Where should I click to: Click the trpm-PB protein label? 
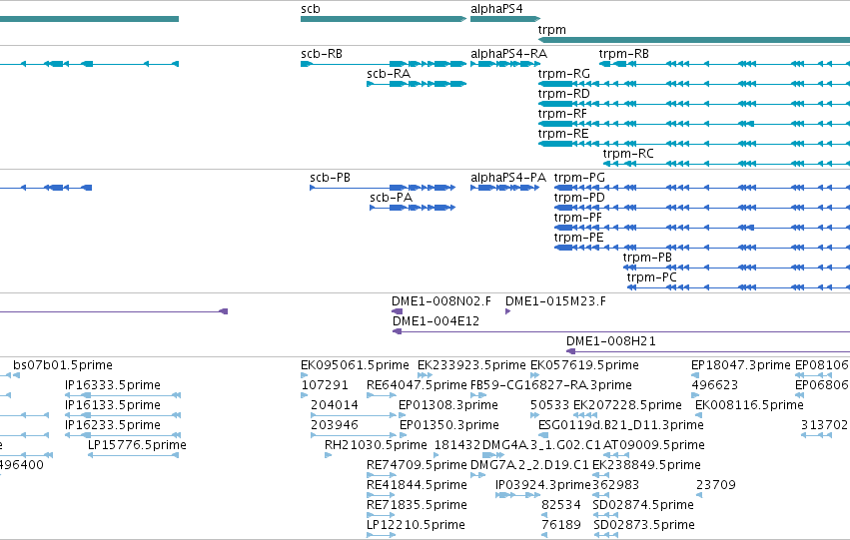(647, 258)
